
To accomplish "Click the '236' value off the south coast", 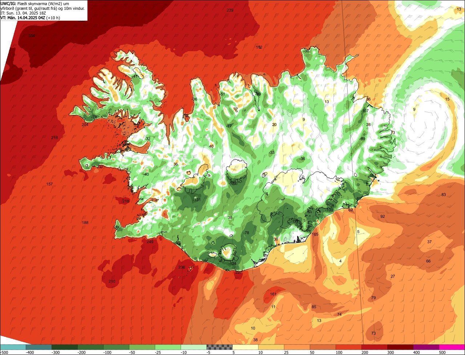I will coord(182,267).
